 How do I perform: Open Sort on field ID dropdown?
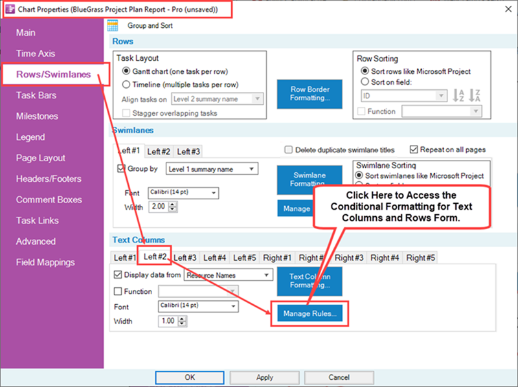pyautogui.click(x=404, y=96)
